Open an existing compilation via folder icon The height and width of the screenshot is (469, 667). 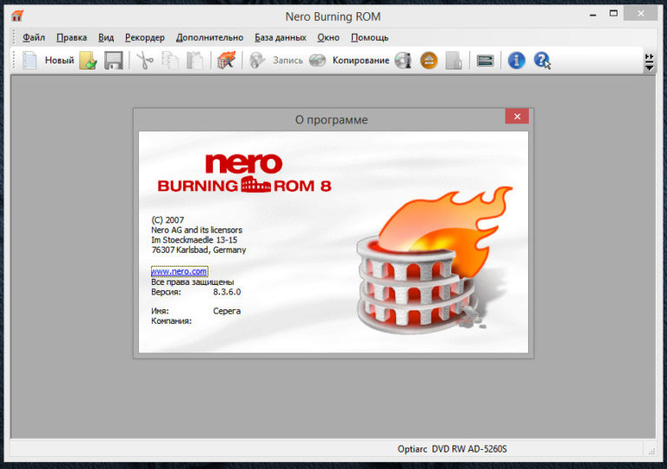click(x=88, y=61)
